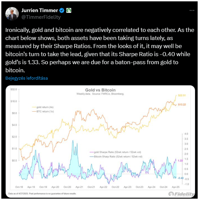The height and width of the screenshot is (200, 199).
Task: Open the Jurrien Timmer display name
Action: tap(40, 10)
